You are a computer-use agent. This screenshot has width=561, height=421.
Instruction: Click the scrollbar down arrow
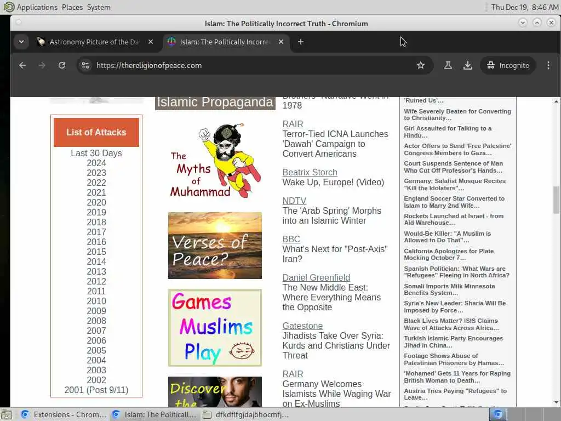click(557, 402)
